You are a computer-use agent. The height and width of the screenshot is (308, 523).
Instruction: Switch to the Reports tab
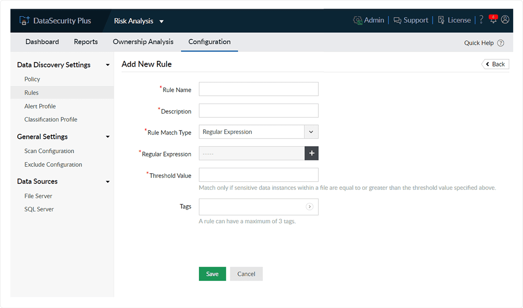pyautogui.click(x=86, y=42)
